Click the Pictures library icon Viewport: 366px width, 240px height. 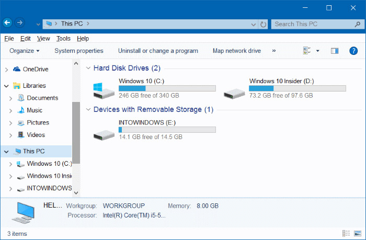pos(21,123)
